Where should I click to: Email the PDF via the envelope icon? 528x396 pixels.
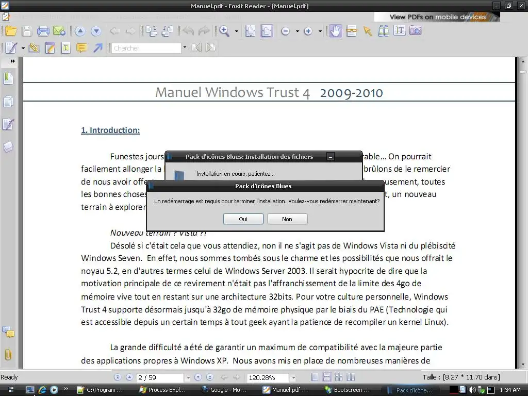click(x=59, y=31)
